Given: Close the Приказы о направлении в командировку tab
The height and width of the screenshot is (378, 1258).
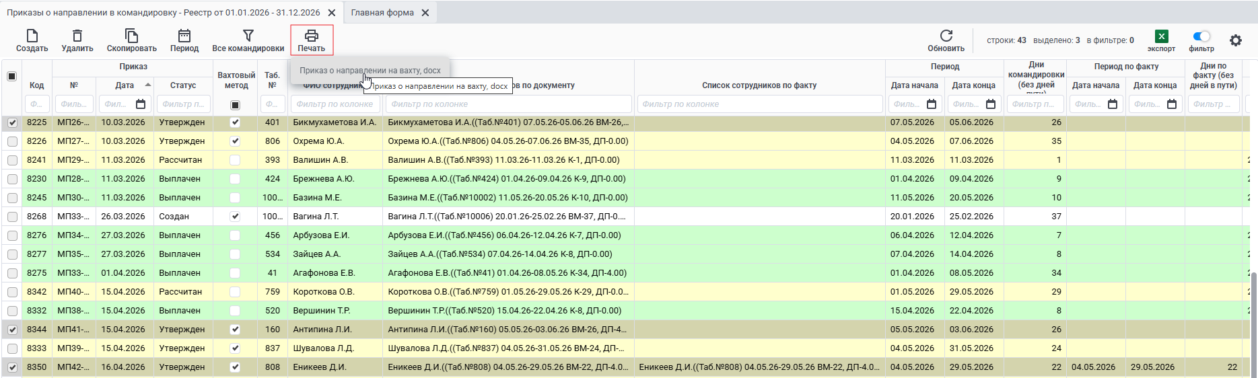Looking at the screenshot, I should 332,13.
